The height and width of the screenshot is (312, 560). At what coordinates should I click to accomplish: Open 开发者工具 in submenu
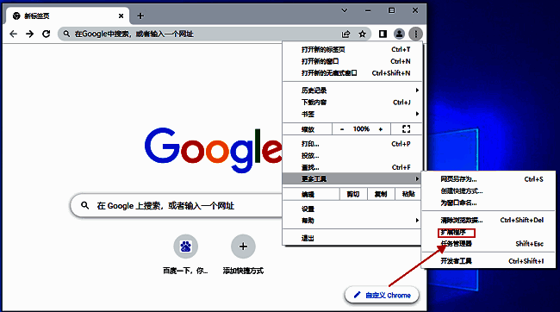coord(488,261)
